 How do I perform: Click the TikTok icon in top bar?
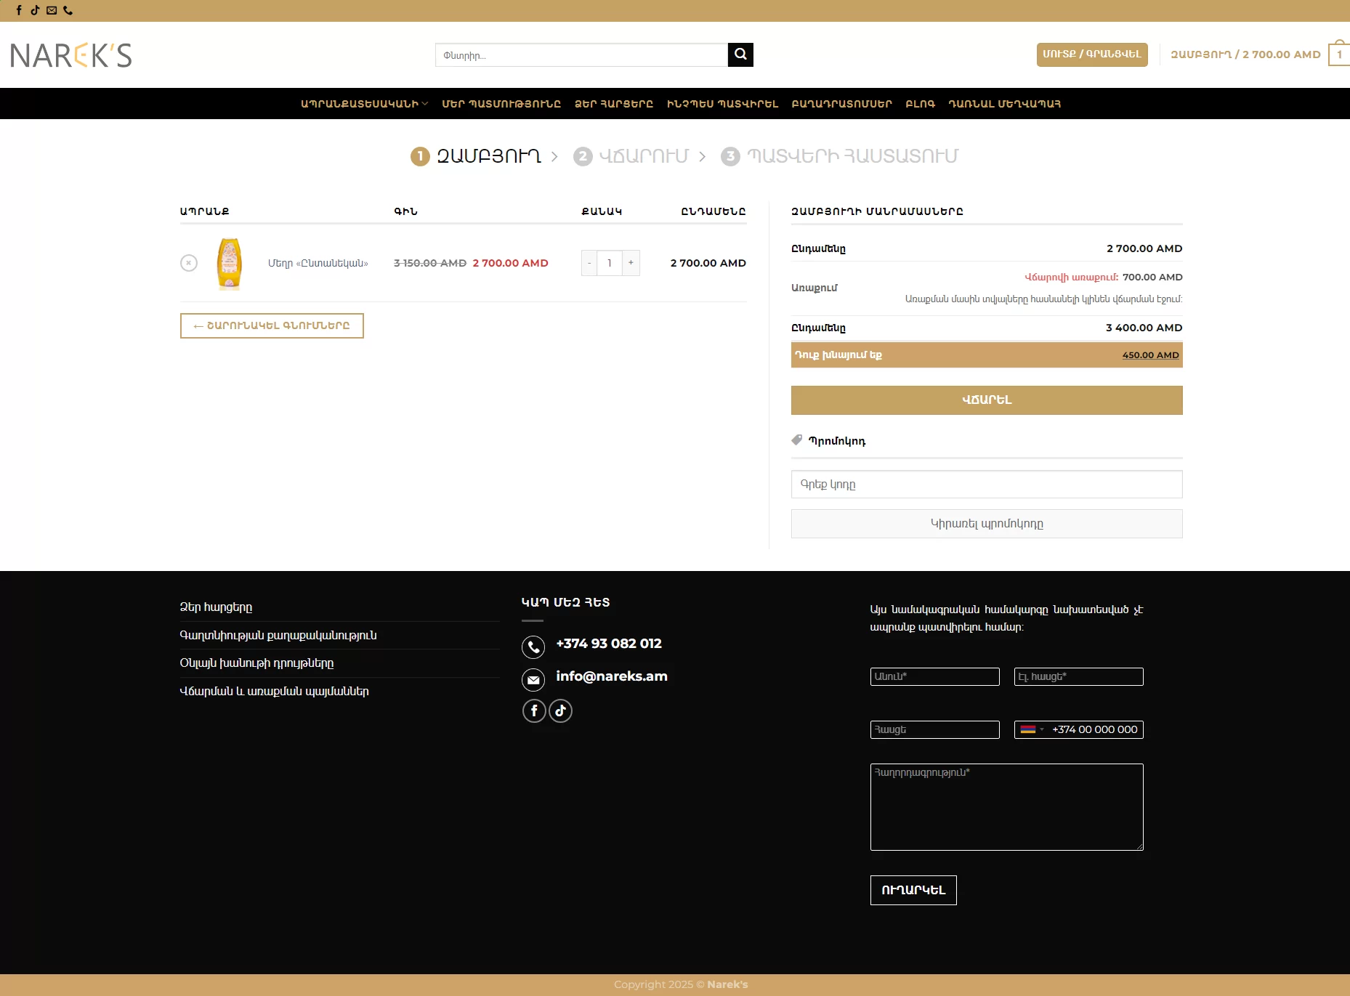click(x=35, y=10)
